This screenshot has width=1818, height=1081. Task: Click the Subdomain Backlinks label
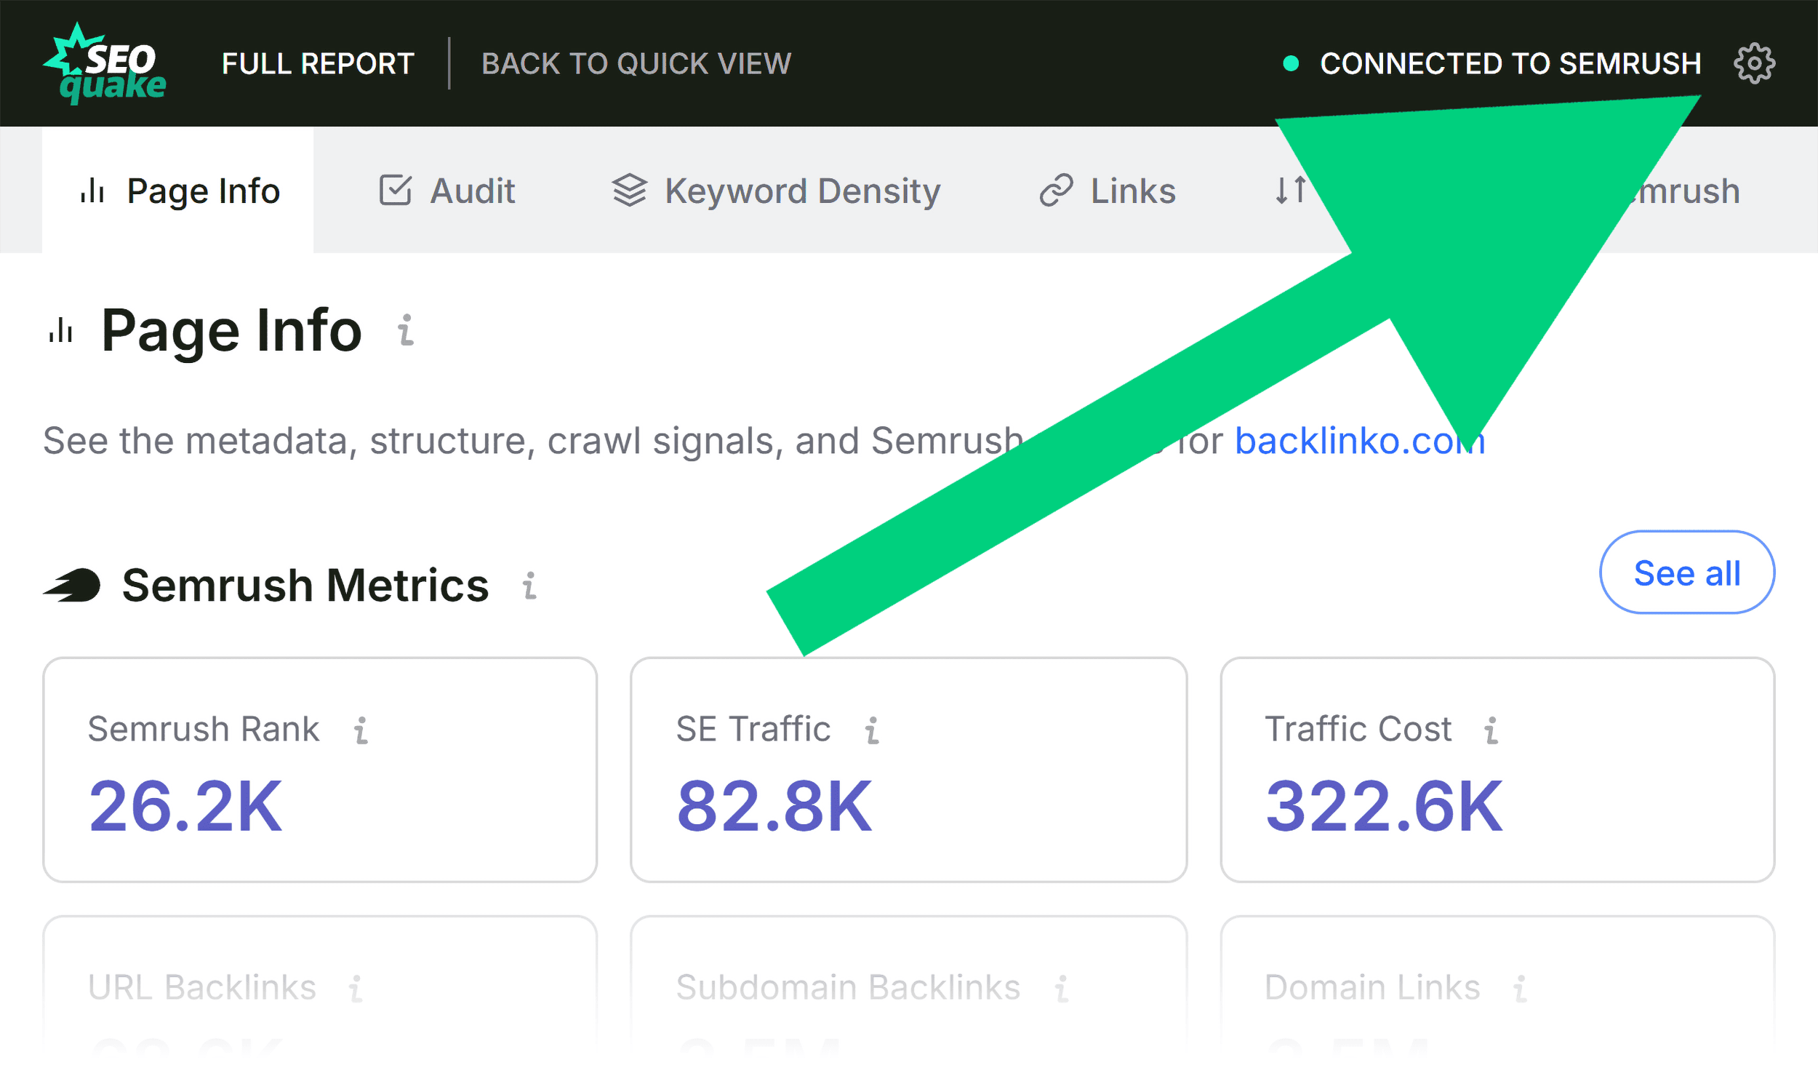click(x=848, y=988)
